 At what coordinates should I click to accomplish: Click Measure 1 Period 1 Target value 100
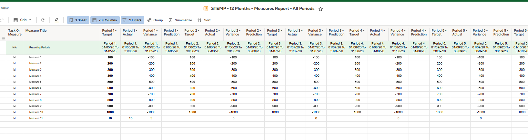(x=110, y=57)
